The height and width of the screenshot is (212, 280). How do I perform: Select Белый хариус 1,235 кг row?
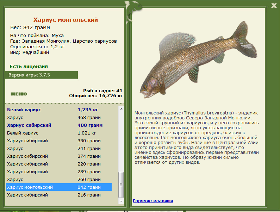(x=59, y=110)
